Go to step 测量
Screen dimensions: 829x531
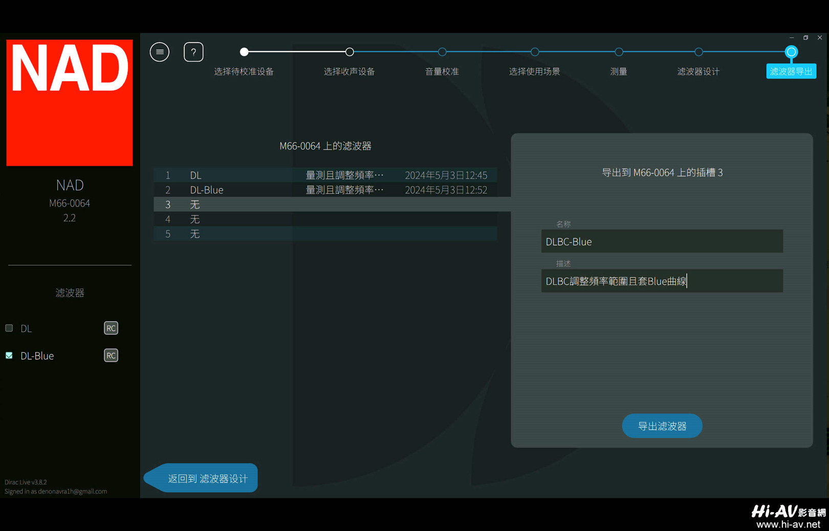pyautogui.click(x=619, y=72)
